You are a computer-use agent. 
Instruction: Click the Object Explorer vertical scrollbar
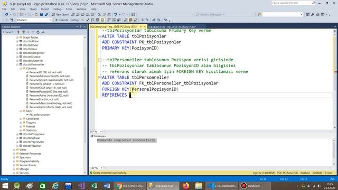[x=84, y=105]
